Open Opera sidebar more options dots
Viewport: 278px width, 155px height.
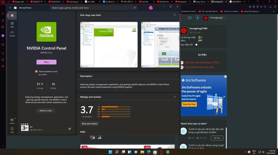(x=3, y=146)
